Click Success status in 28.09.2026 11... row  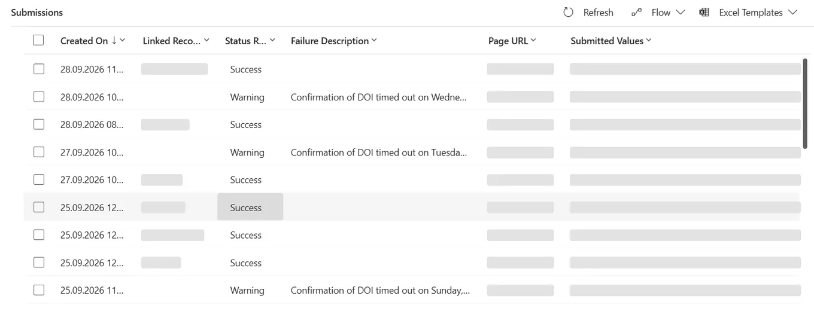pos(246,69)
